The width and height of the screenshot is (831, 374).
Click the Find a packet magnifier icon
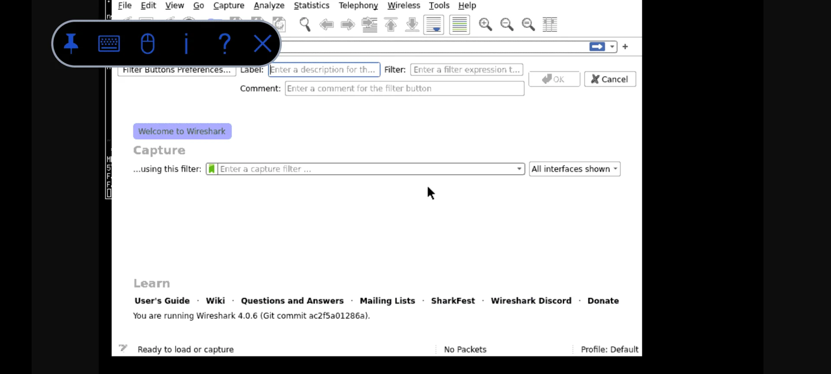click(x=305, y=24)
